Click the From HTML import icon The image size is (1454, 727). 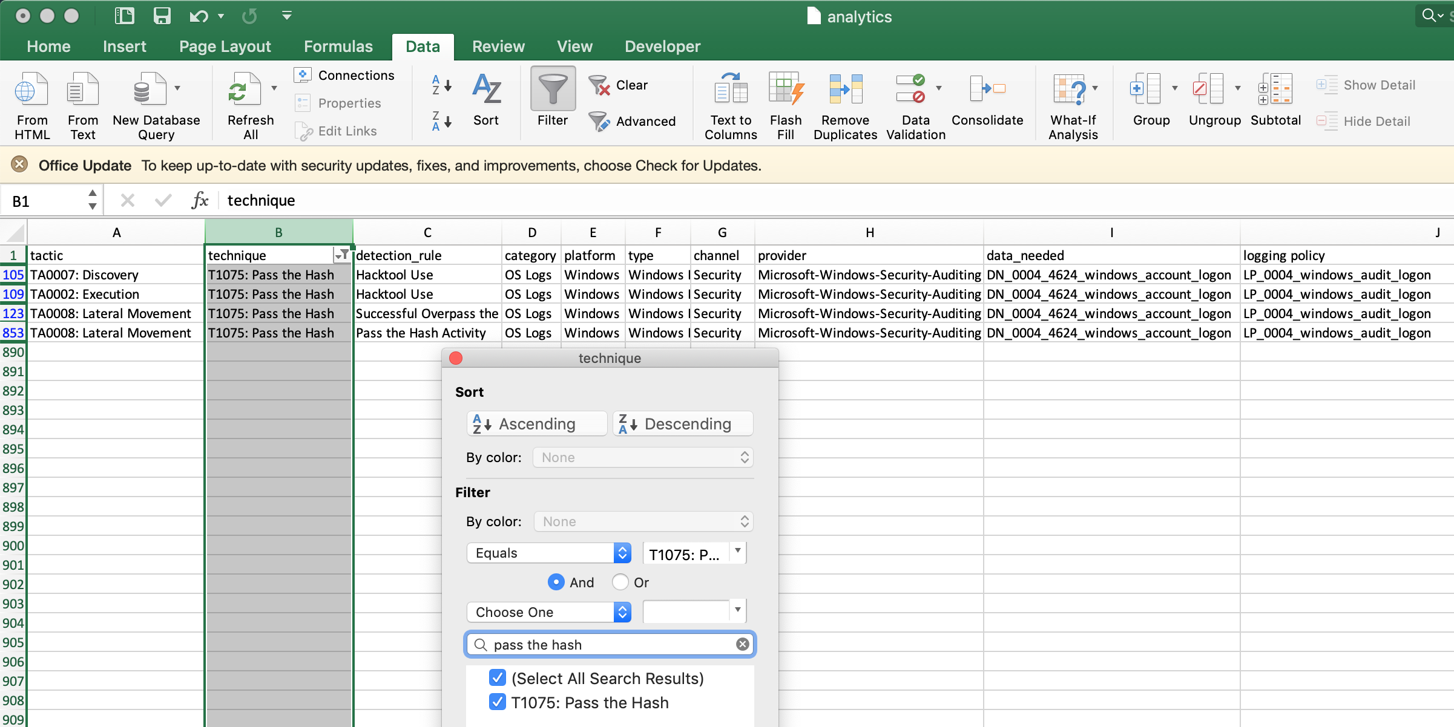click(31, 91)
